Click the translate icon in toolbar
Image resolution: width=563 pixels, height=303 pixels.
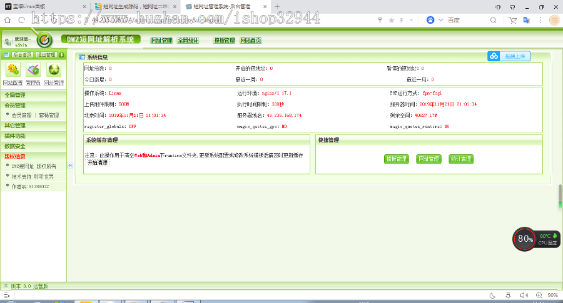(526, 20)
